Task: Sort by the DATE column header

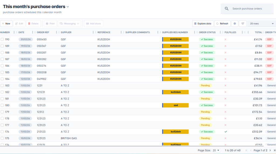Action: [x=21, y=32]
